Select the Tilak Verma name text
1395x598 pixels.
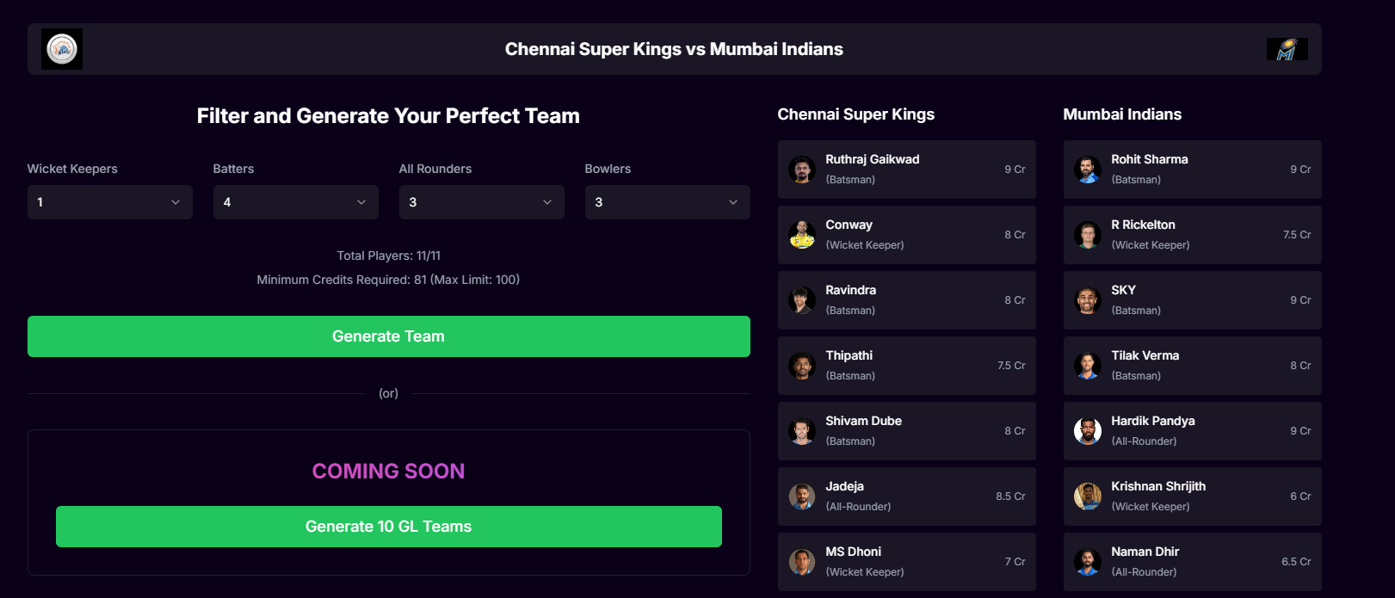tap(1145, 355)
